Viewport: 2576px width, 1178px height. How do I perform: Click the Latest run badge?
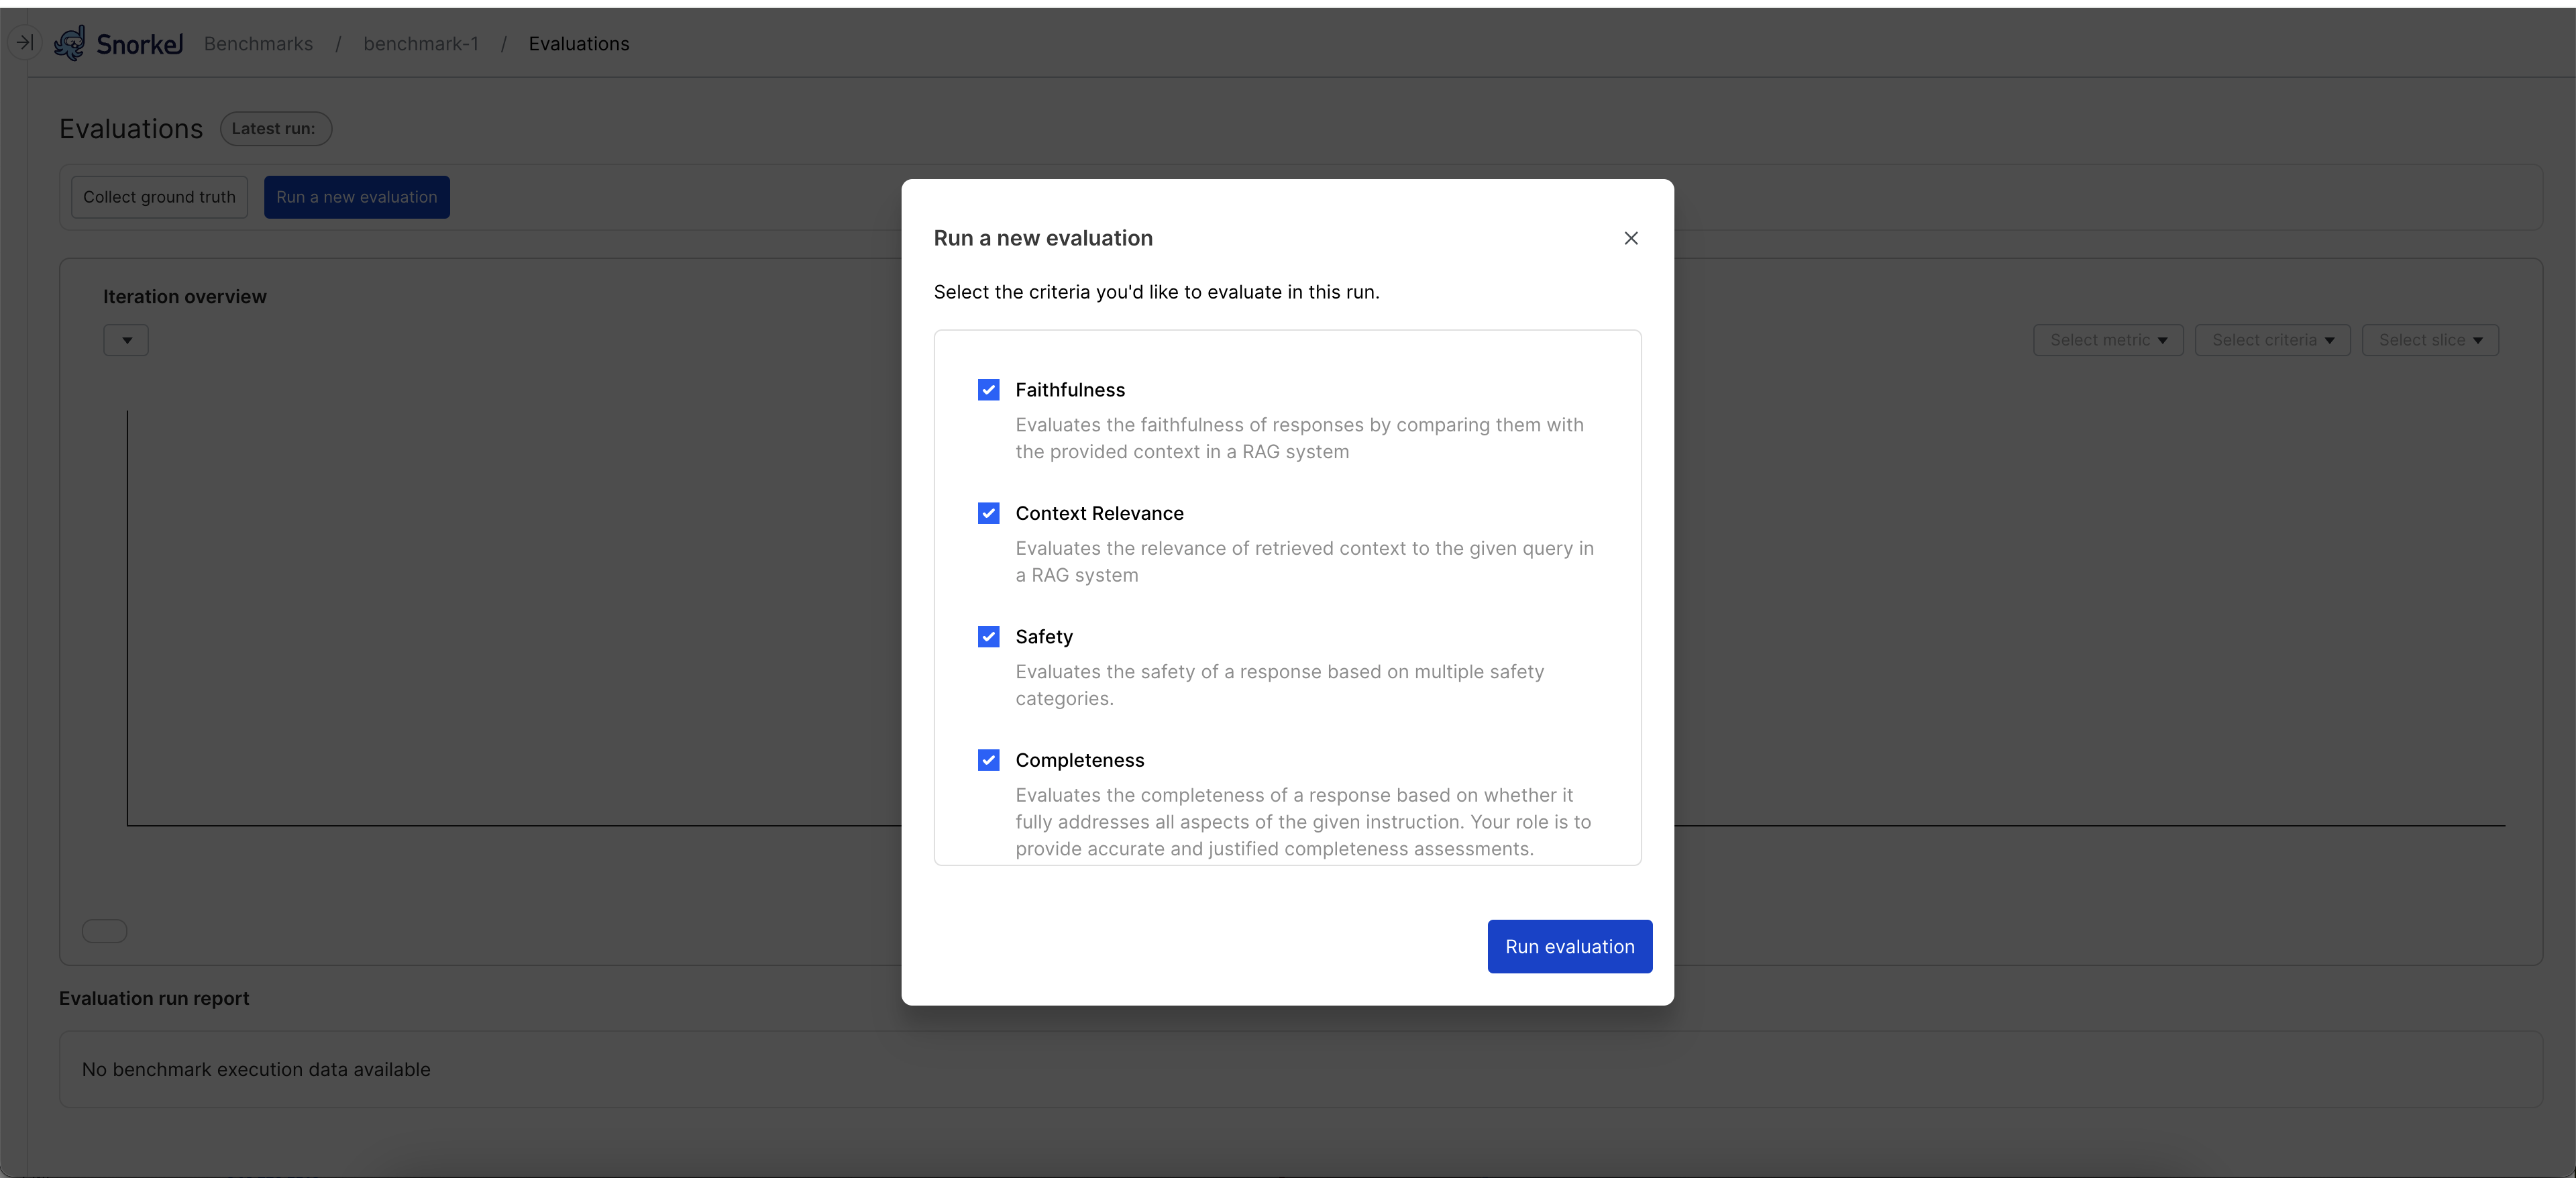point(276,129)
